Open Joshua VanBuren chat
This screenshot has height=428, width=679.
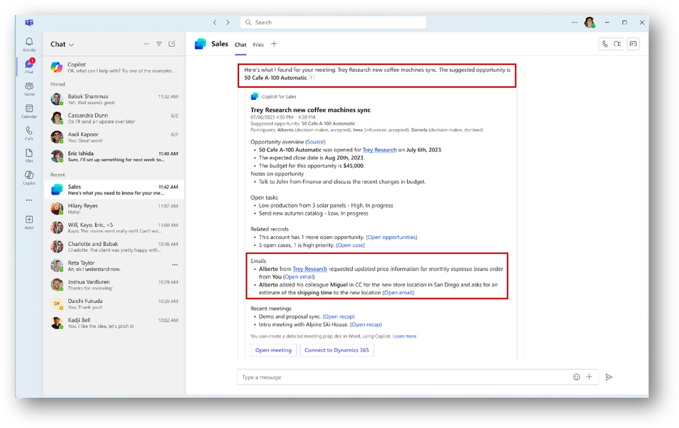coord(114,285)
